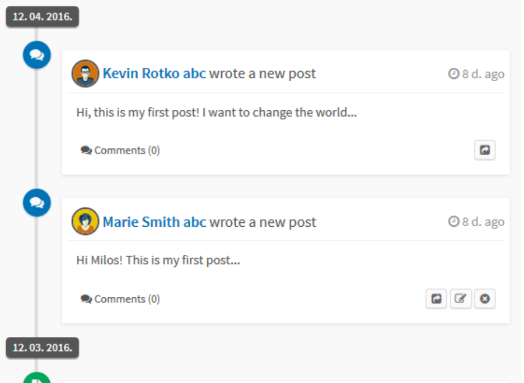524x383 pixels.
Task: Click the share icon on Kevin Rotko's post
Action: [485, 150]
